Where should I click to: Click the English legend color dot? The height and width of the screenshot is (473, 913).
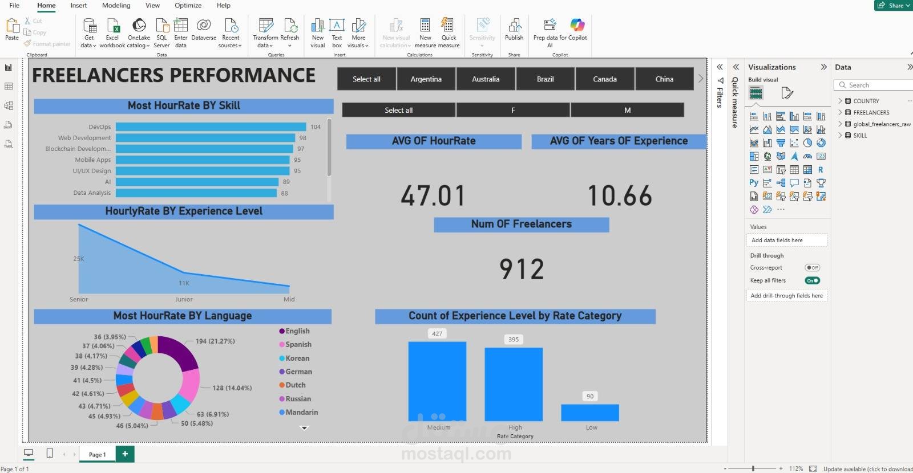coord(282,331)
